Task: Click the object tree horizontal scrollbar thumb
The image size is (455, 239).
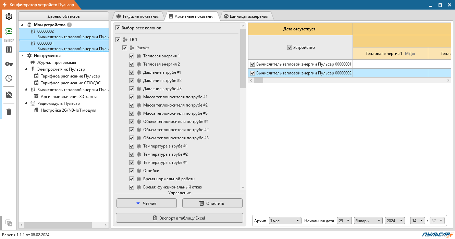Action: pyautogui.click(x=58, y=225)
